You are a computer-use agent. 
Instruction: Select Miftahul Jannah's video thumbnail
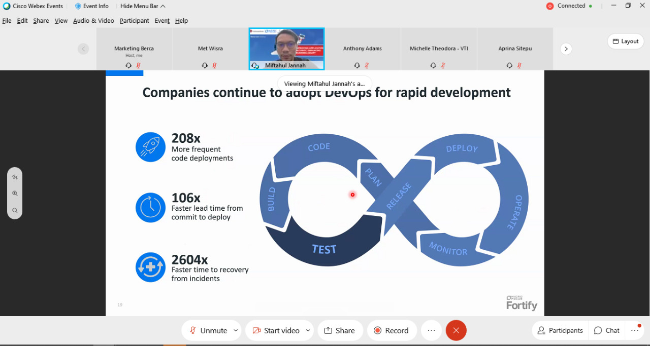(286, 49)
